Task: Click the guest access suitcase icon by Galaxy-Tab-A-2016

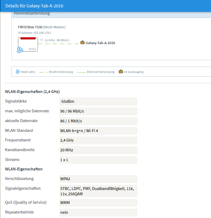Action: (x=82, y=42)
